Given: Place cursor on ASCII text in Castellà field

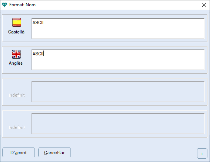Looking at the screenshot, I should [38, 23].
